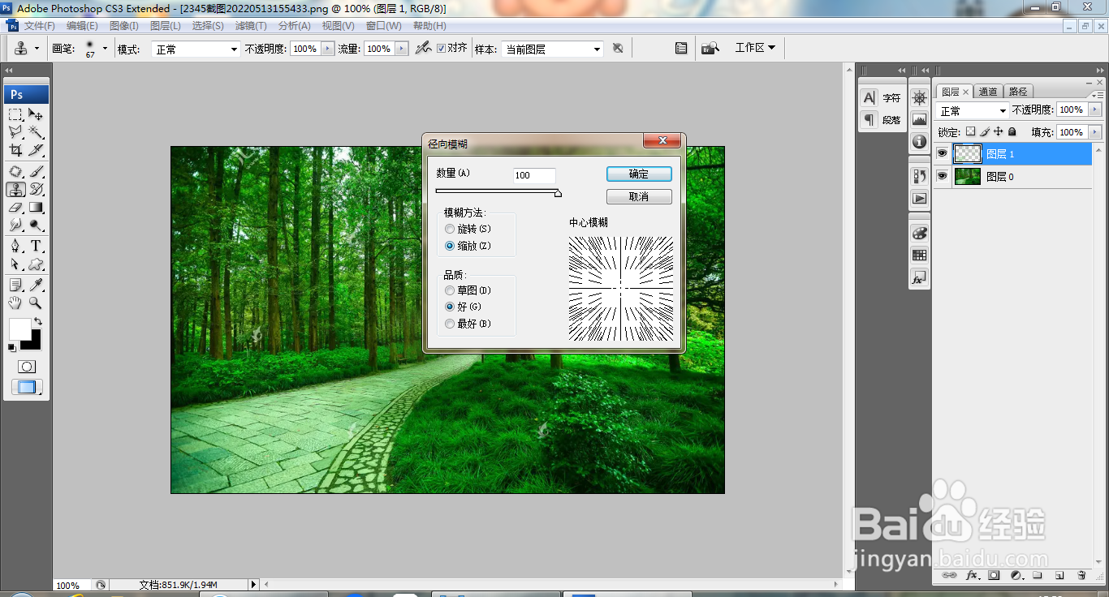This screenshot has height=597, width=1109.
Task: Select the Notes tool
Action: point(15,286)
